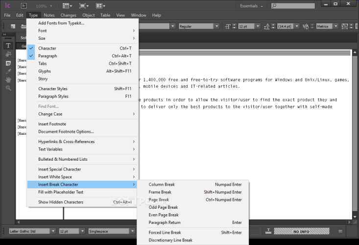359x245 pixels.
Task: Expand the Change Case submenu
Action: tap(50, 114)
